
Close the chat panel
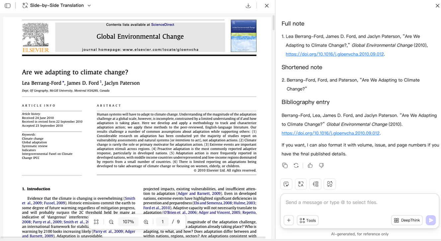click(x=437, y=6)
